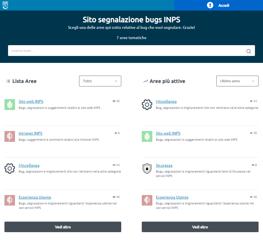263x246 pixels.
Task: Open the Tutto filter dropdown
Action: click(100, 81)
